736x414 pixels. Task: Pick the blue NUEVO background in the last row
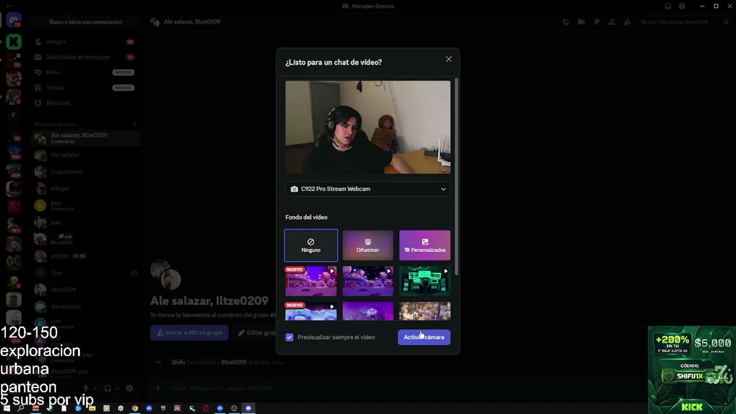pyautogui.click(x=311, y=311)
